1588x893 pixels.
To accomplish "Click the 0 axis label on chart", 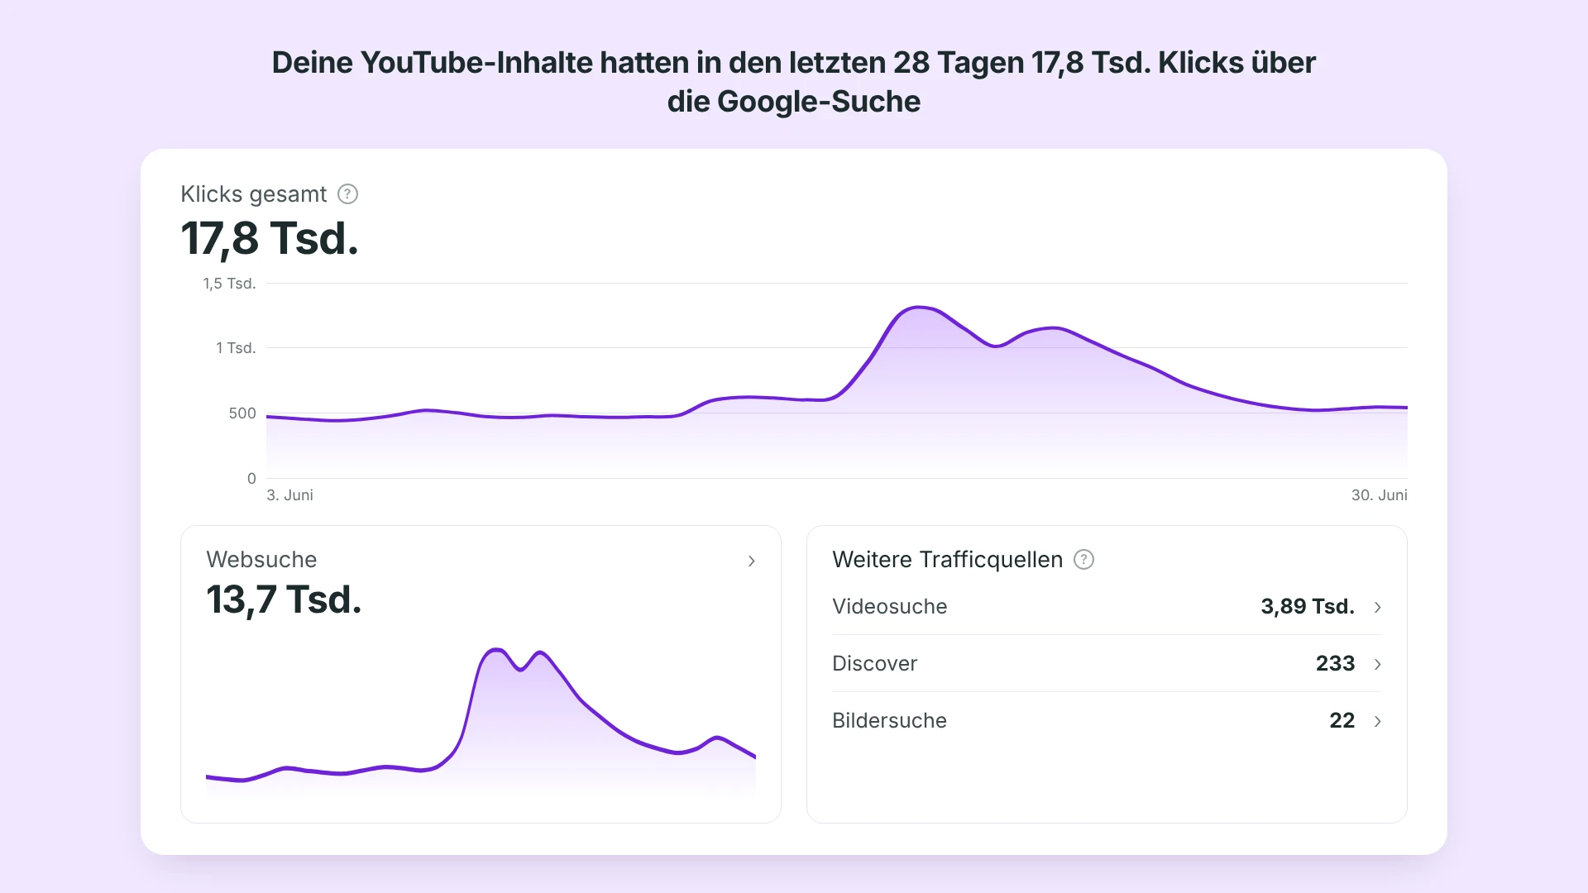I will coord(251,479).
